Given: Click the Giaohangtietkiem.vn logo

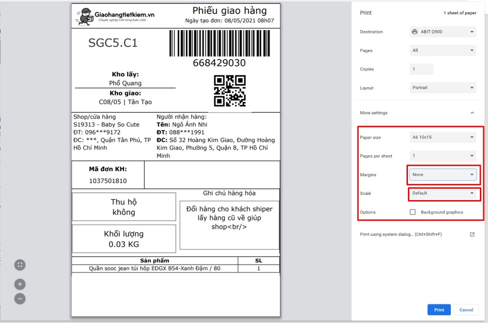Looking at the screenshot, I should point(115,16).
